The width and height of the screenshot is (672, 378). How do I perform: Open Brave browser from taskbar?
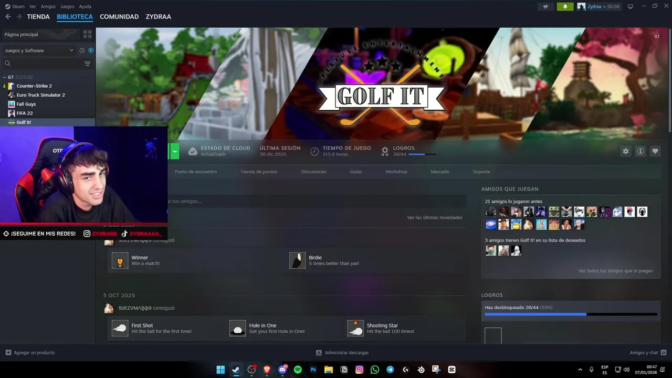pos(267,370)
